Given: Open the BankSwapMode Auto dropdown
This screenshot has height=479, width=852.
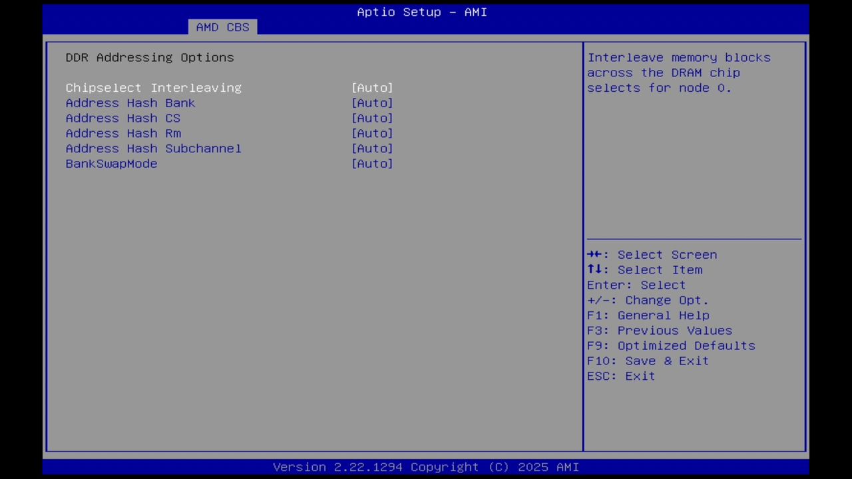Looking at the screenshot, I should (372, 164).
